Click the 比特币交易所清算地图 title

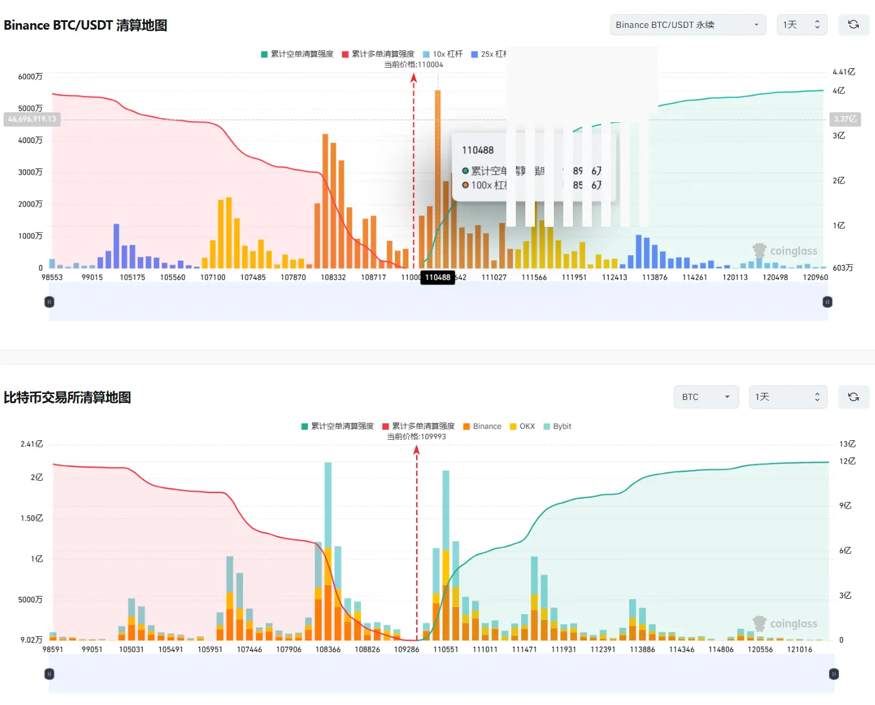coord(67,398)
